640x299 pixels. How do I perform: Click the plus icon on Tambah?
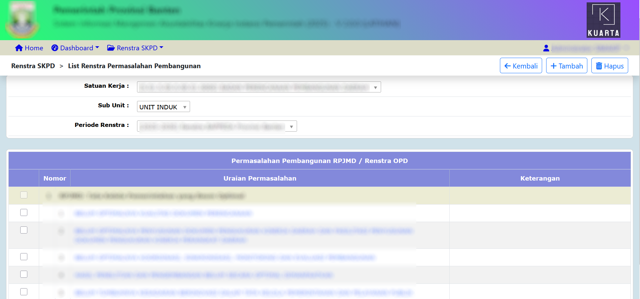coord(554,66)
